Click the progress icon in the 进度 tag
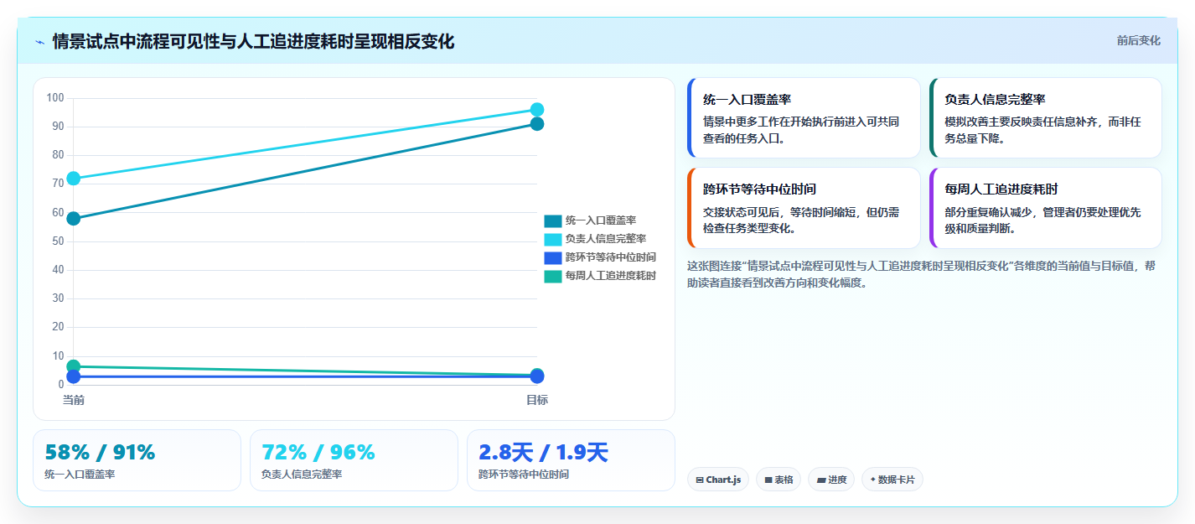The image size is (1195, 524). pyautogui.click(x=821, y=480)
